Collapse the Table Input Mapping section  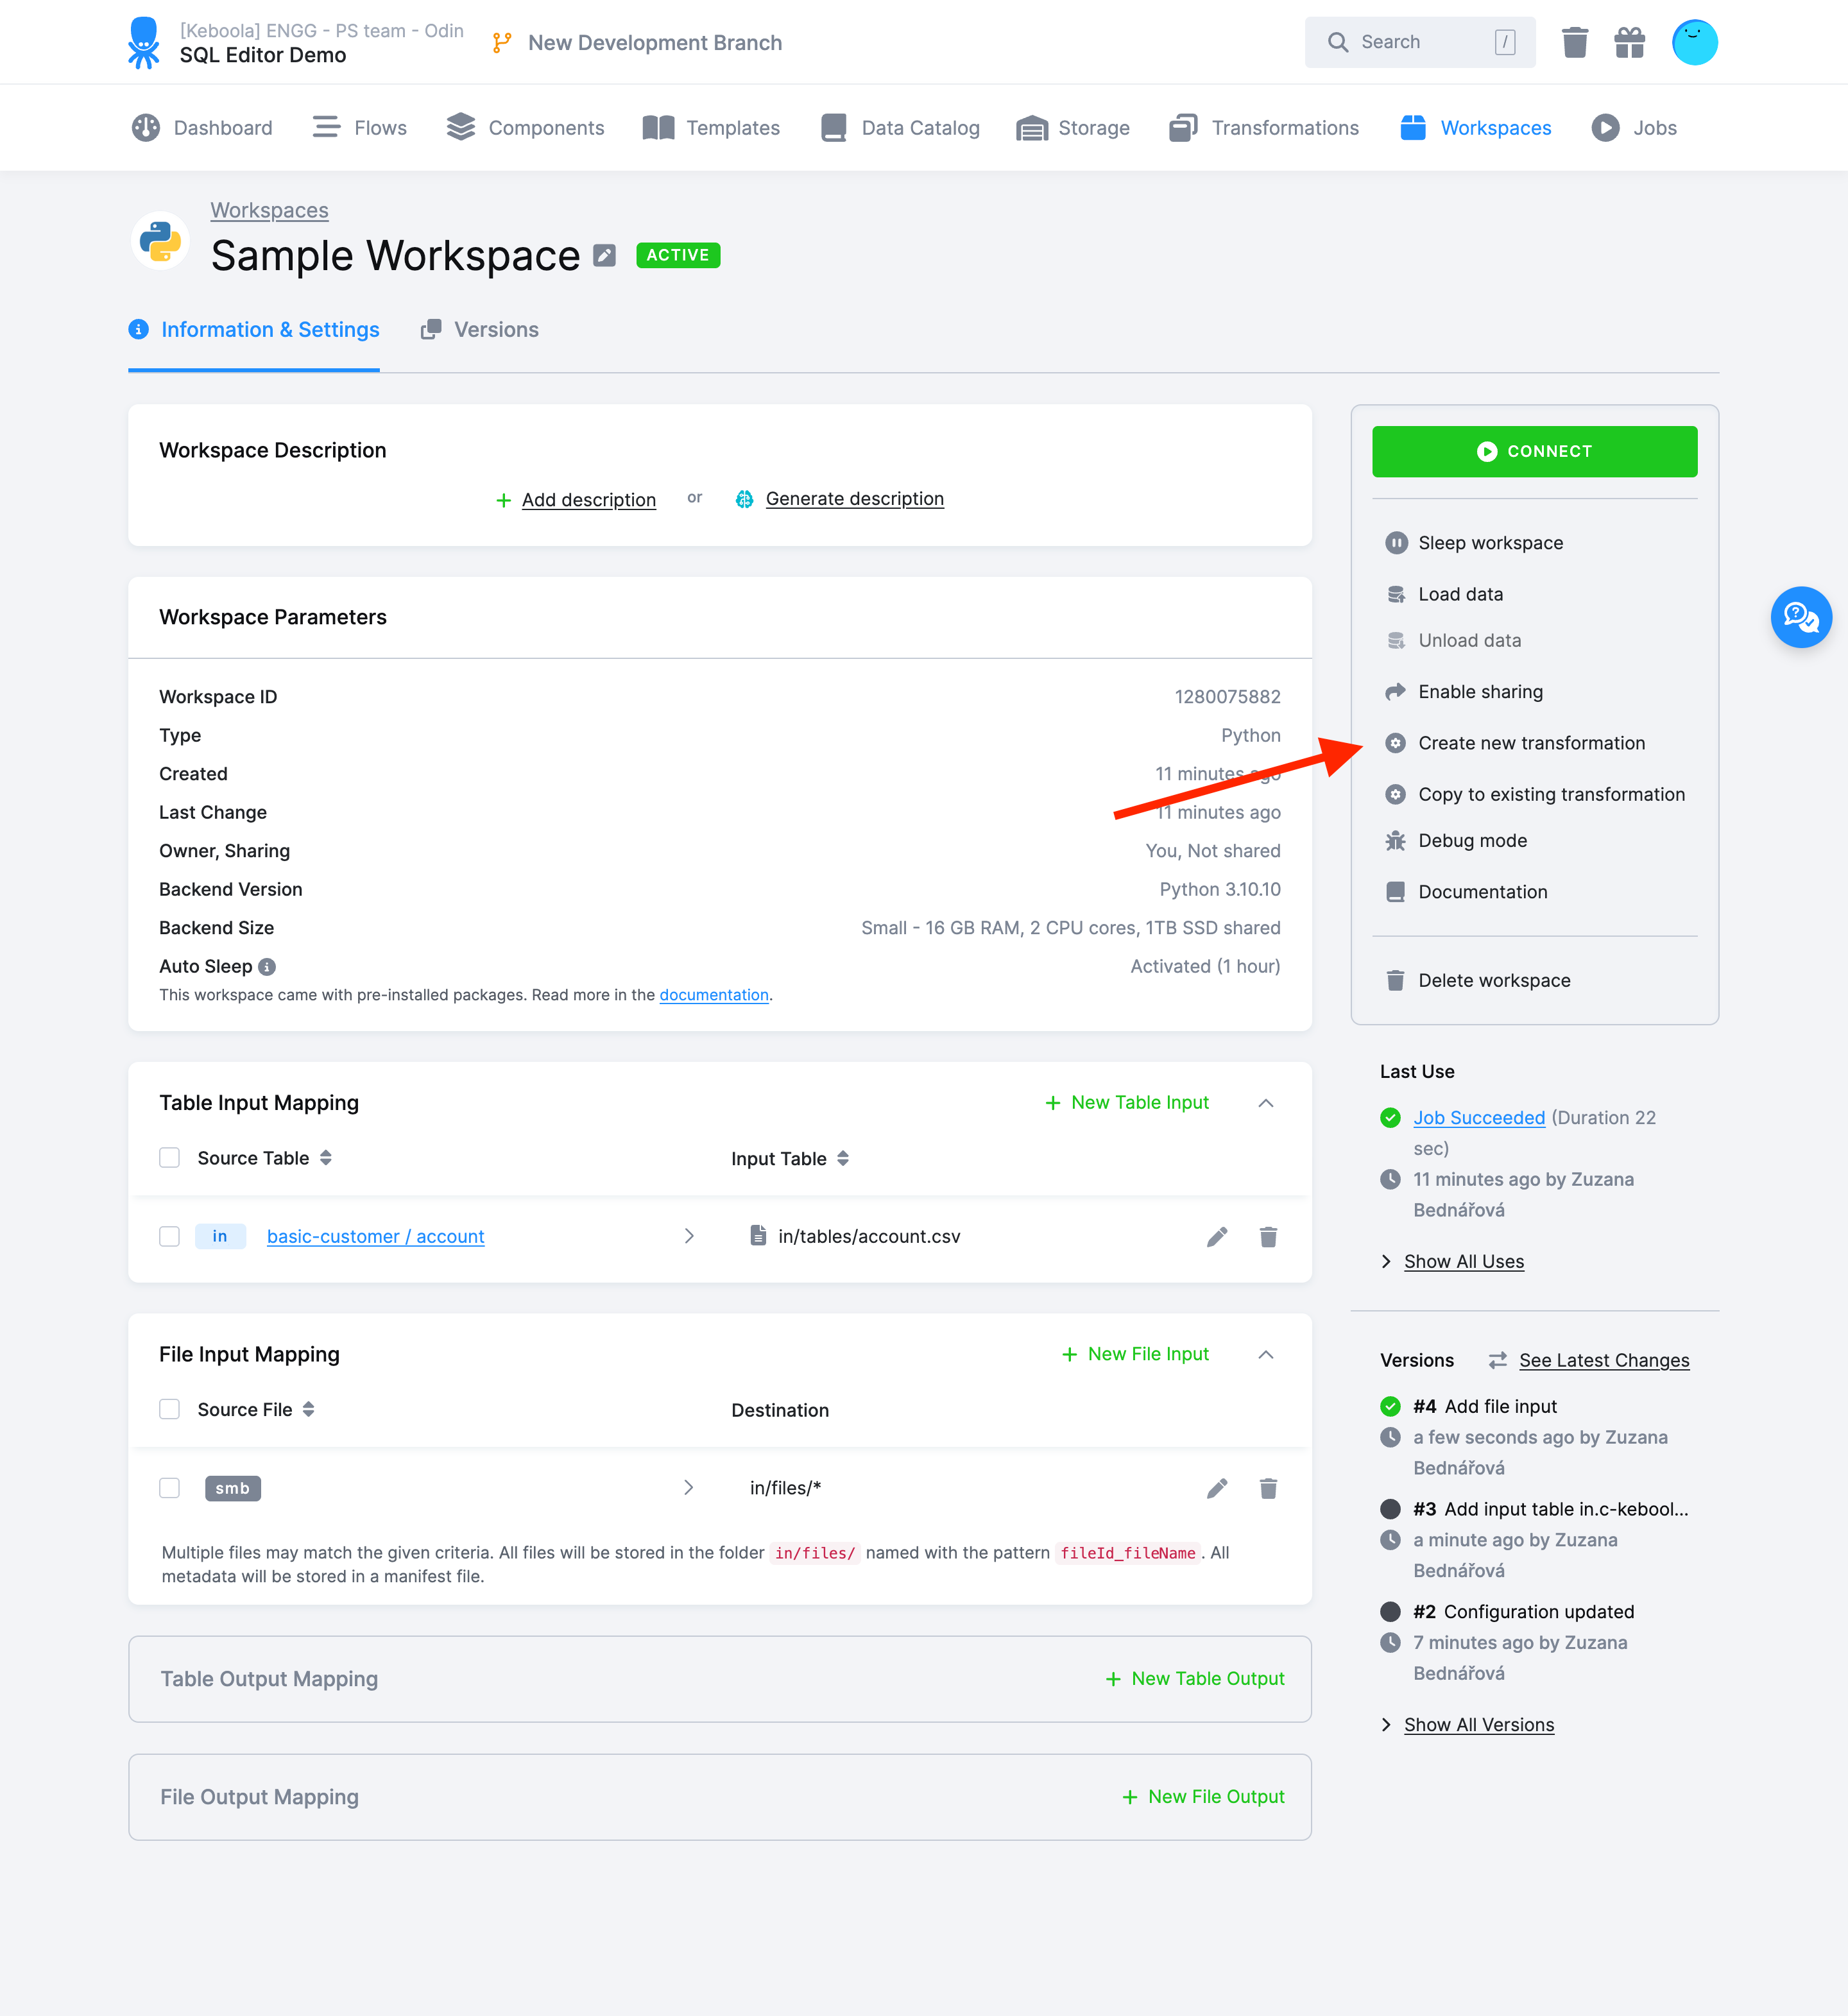pyautogui.click(x=1266, y=1103)
